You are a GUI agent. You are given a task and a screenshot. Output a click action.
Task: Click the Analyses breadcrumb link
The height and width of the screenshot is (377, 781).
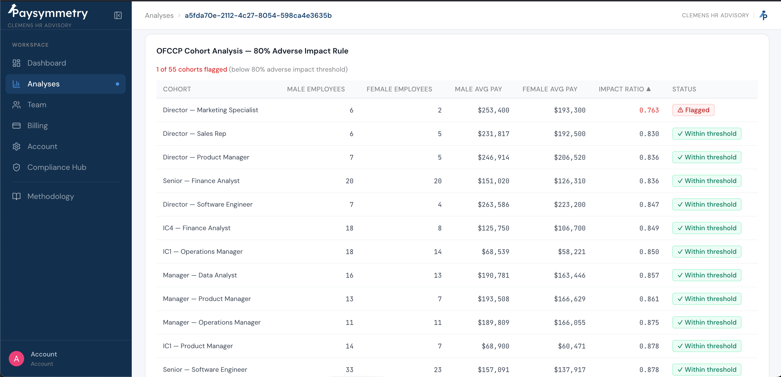[x=159, y=15]
